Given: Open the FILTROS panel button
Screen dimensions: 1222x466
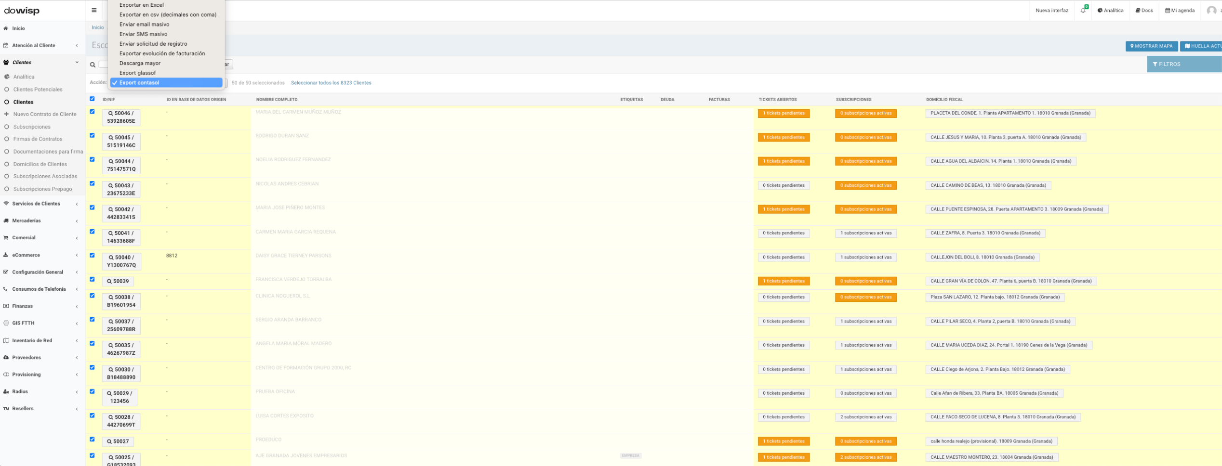Looking at the screenshot, I should pos(1184,64).
